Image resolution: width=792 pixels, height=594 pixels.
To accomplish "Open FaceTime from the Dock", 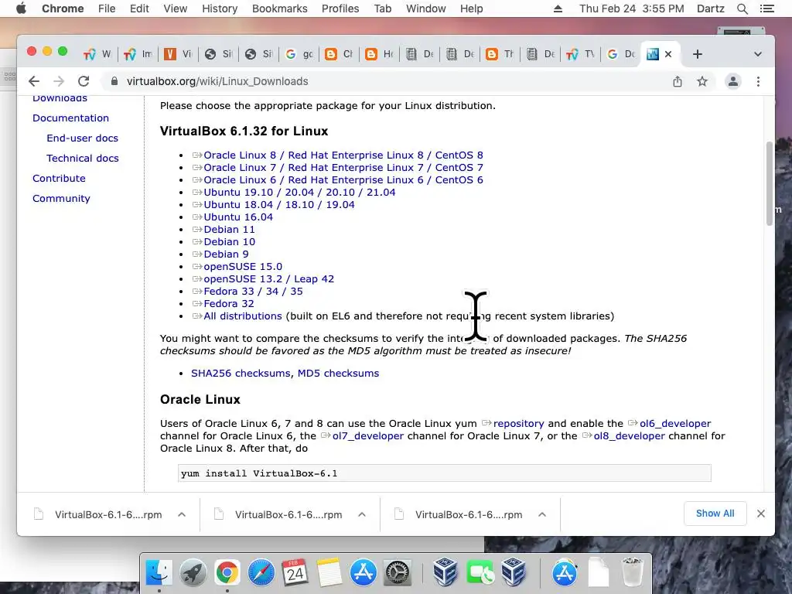I will (480, 573).
